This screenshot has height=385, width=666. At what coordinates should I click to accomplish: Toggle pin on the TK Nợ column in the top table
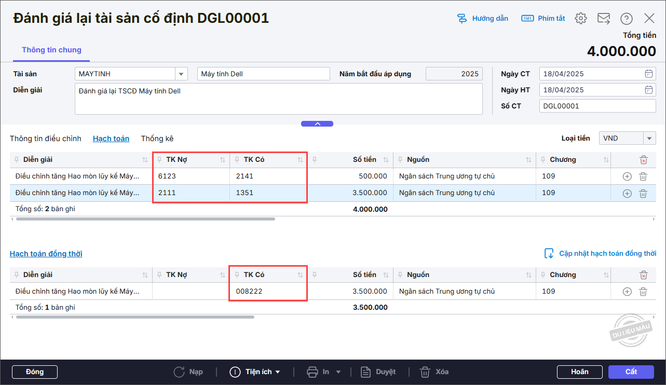point(160,160)
